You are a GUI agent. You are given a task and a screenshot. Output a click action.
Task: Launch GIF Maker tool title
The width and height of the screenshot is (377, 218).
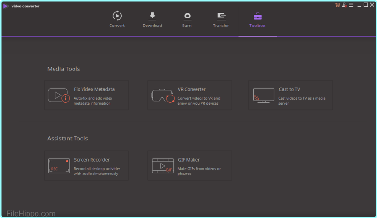point(189,160)
